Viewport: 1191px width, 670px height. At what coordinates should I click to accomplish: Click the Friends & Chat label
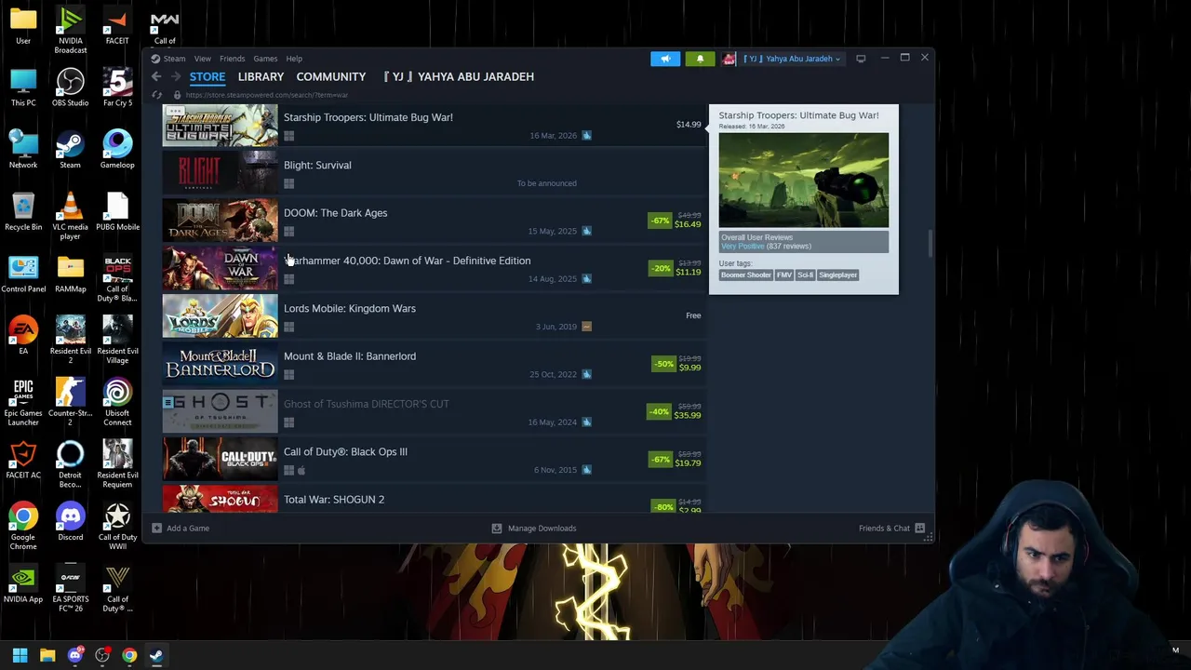(884, 528)
